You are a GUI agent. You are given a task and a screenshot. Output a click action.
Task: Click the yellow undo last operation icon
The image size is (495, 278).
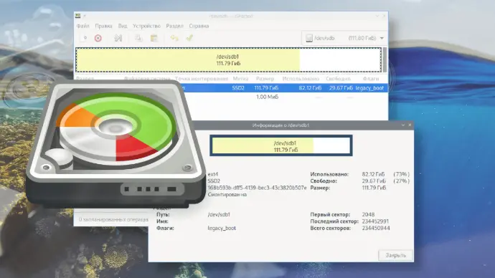(174, 38)
